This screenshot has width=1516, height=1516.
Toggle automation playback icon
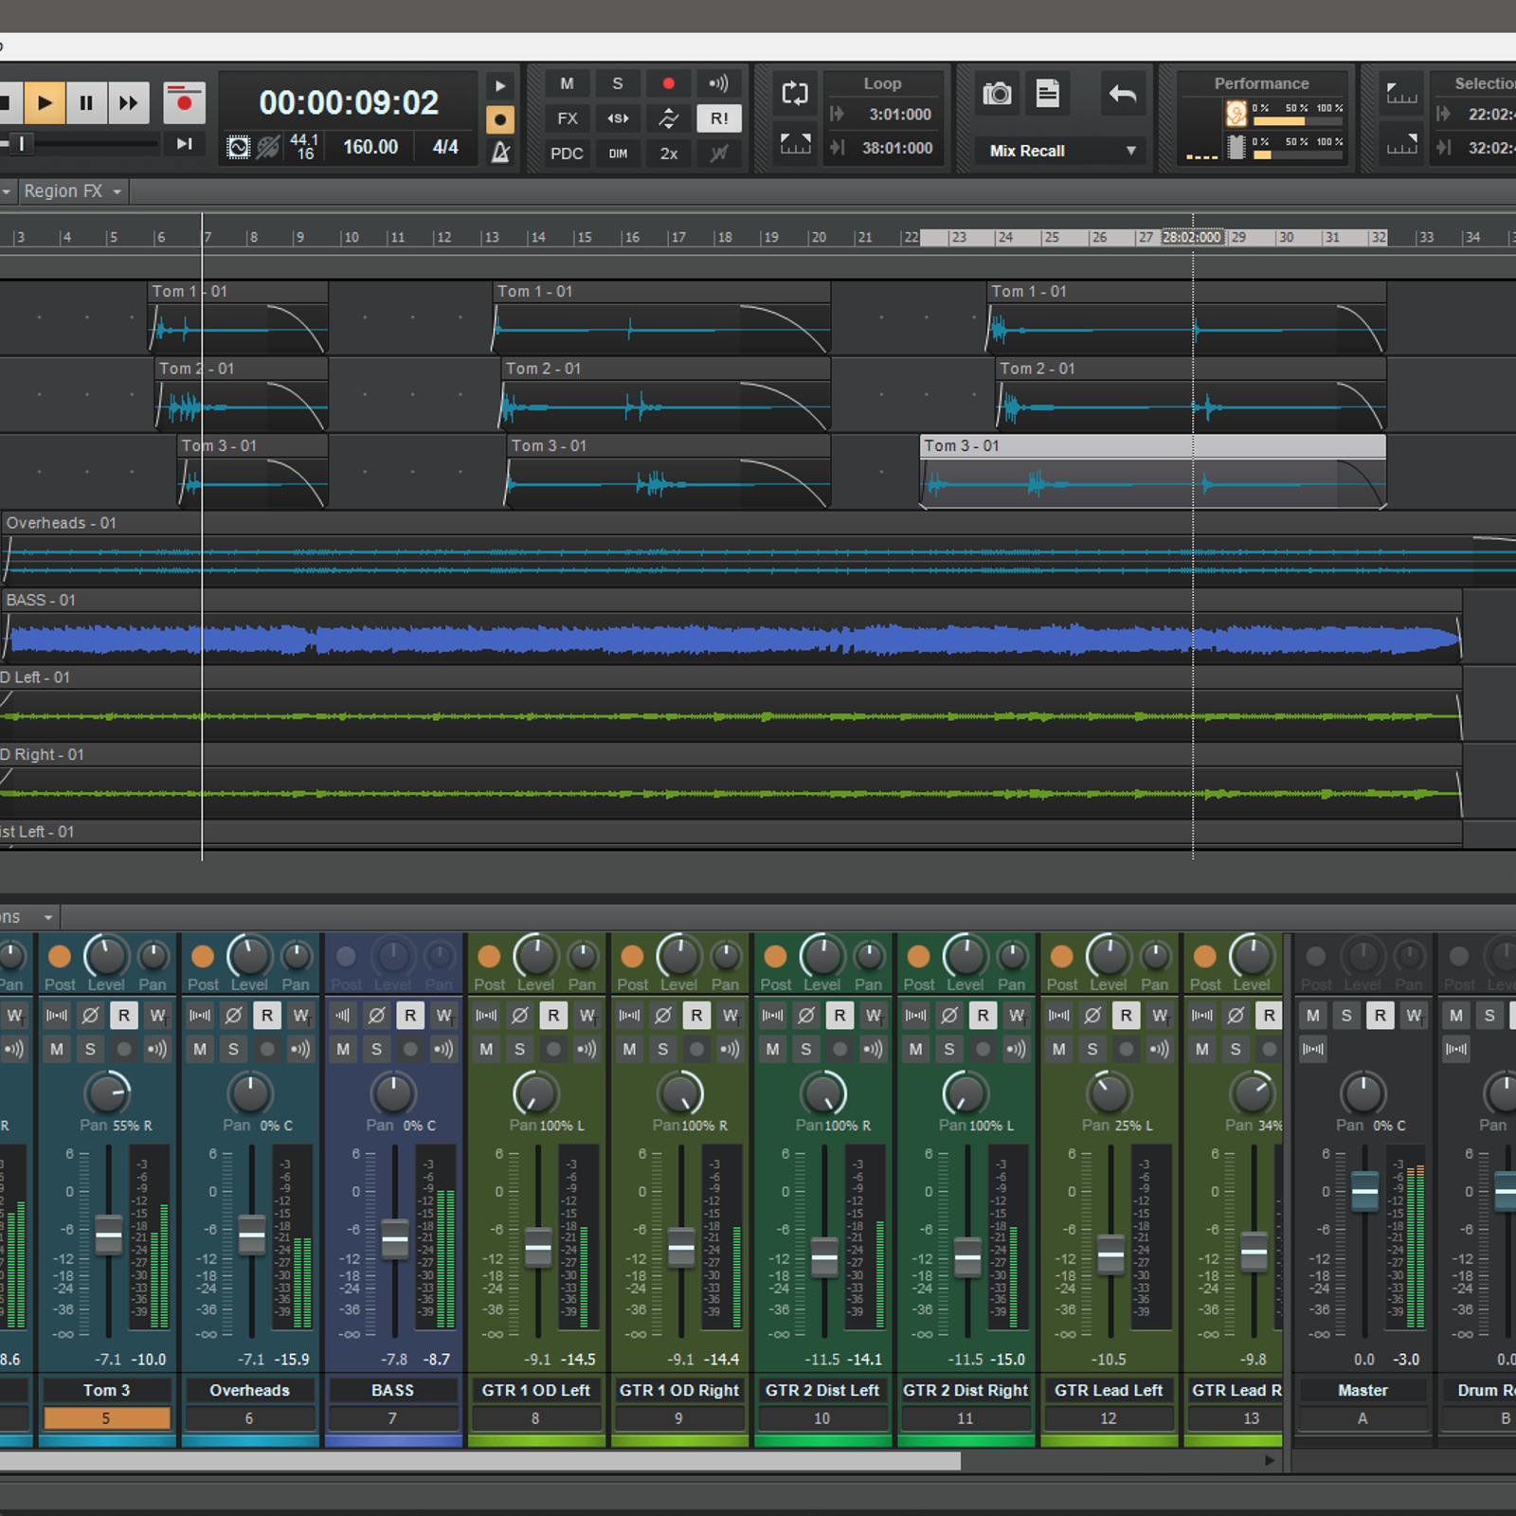(669, 118)
